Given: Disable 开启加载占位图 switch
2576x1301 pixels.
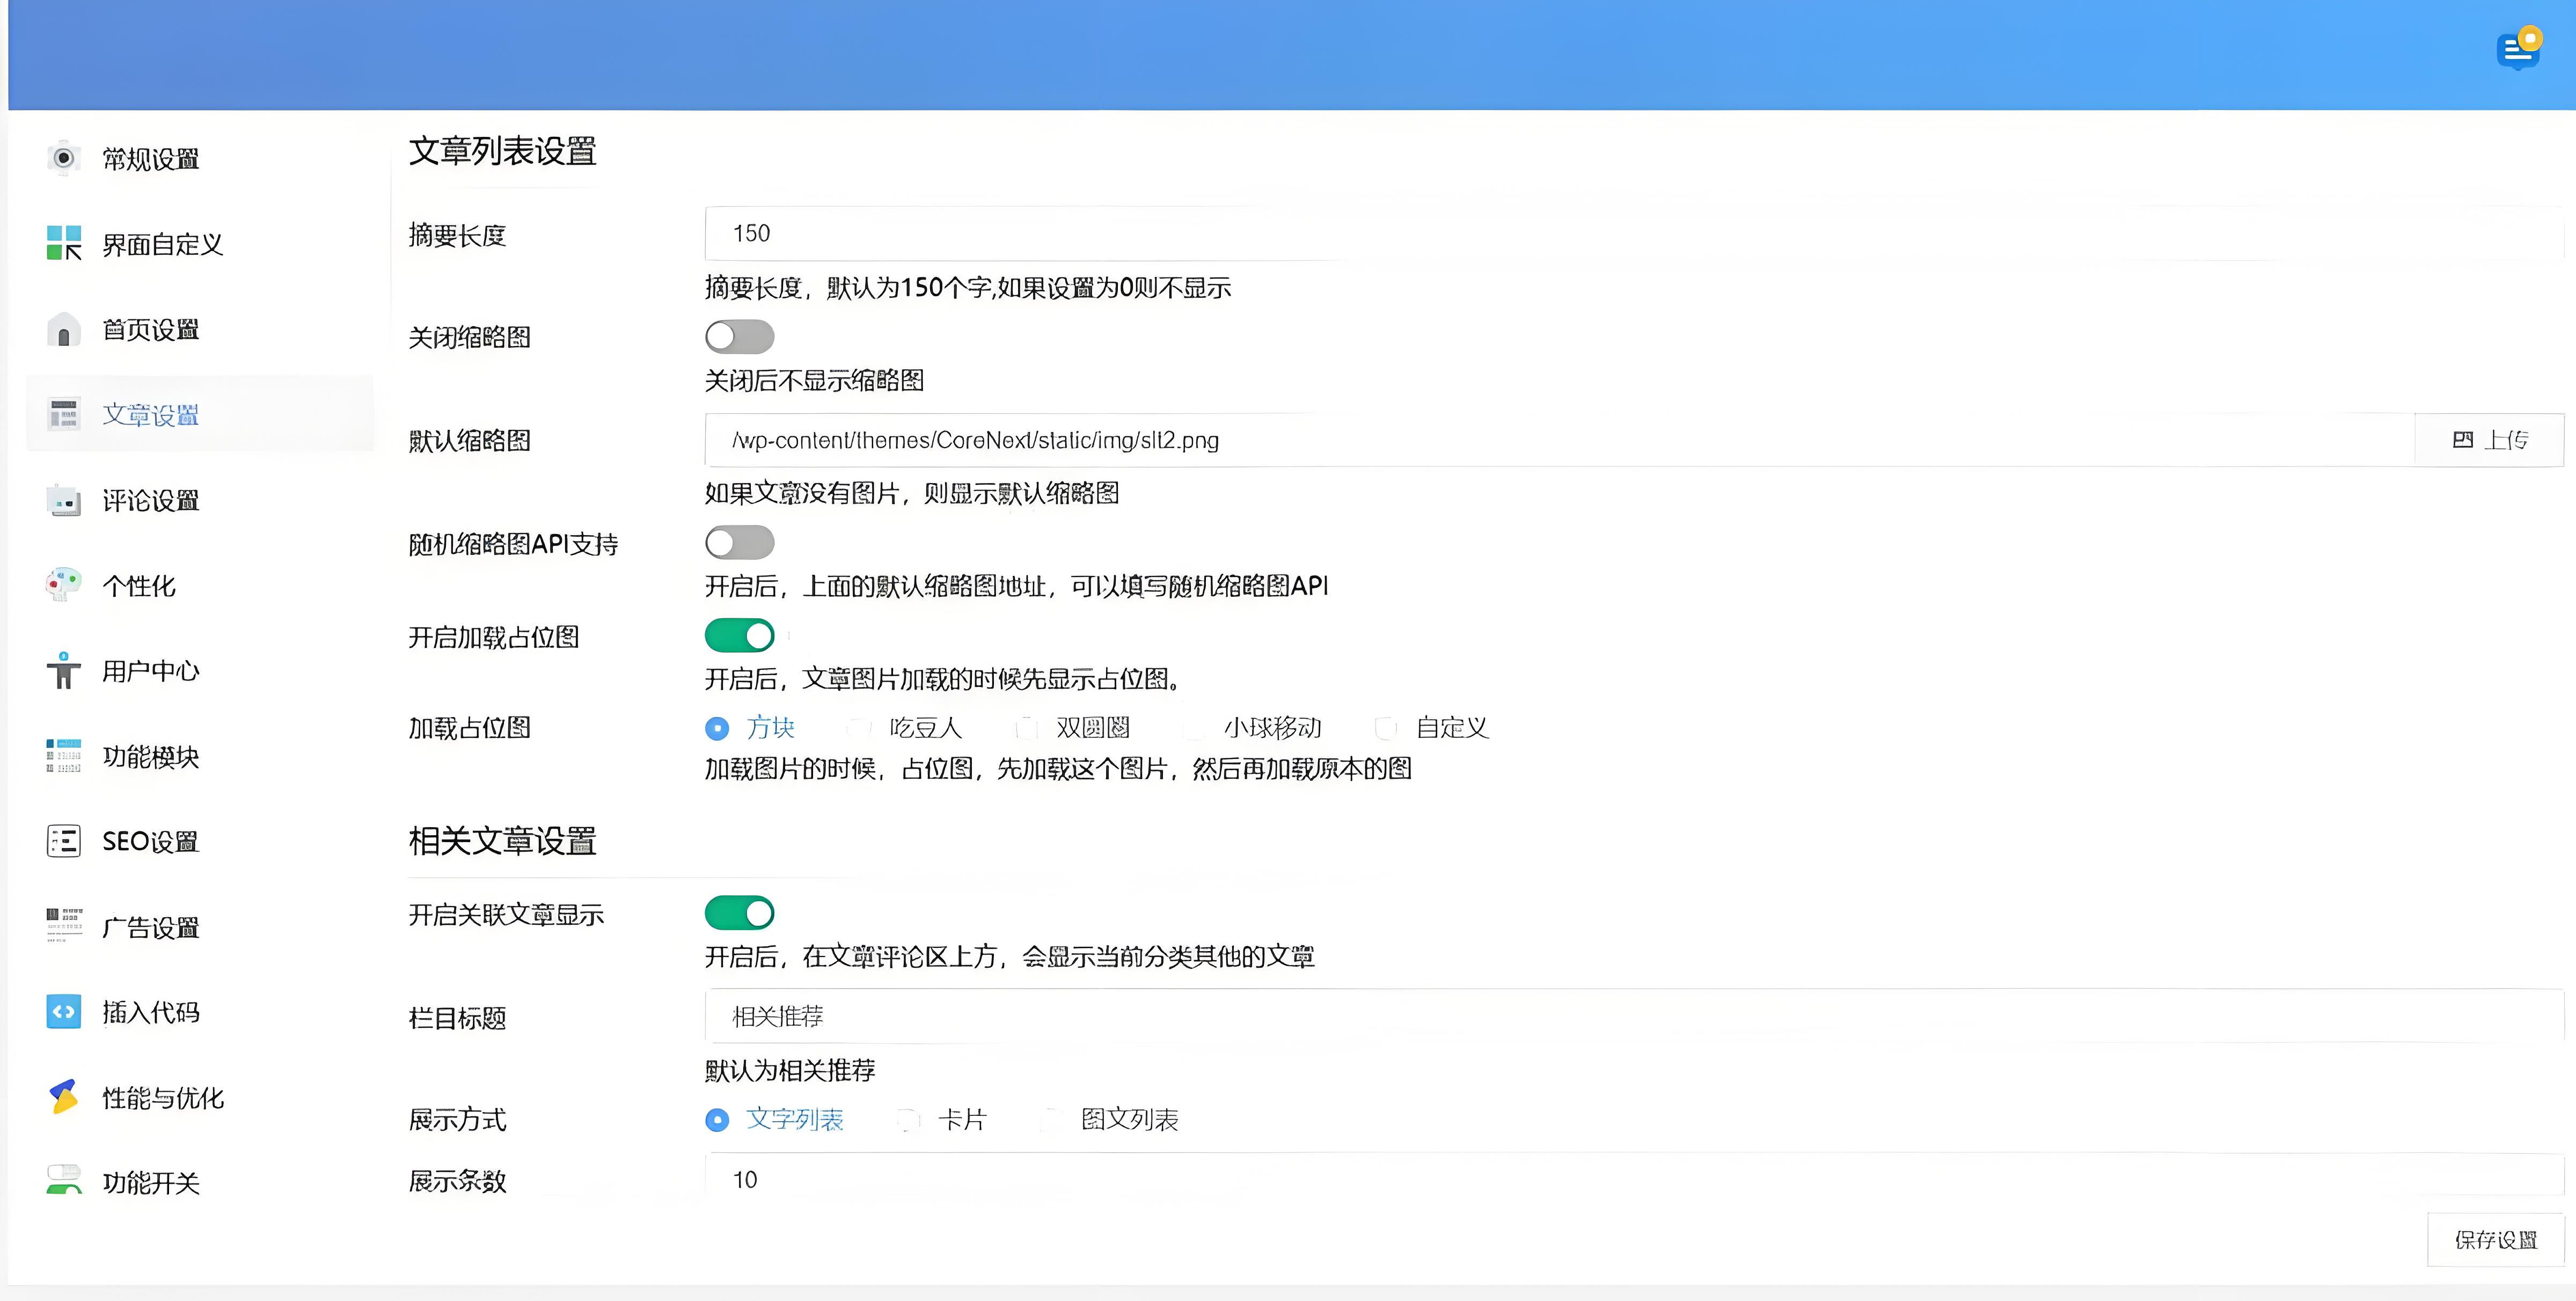Looking at the screenshot, I should click(740, 635).
